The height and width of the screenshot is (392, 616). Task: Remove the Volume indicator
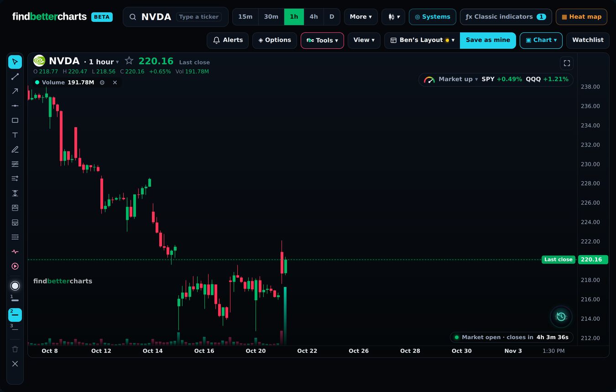click(x=115, y=83)
